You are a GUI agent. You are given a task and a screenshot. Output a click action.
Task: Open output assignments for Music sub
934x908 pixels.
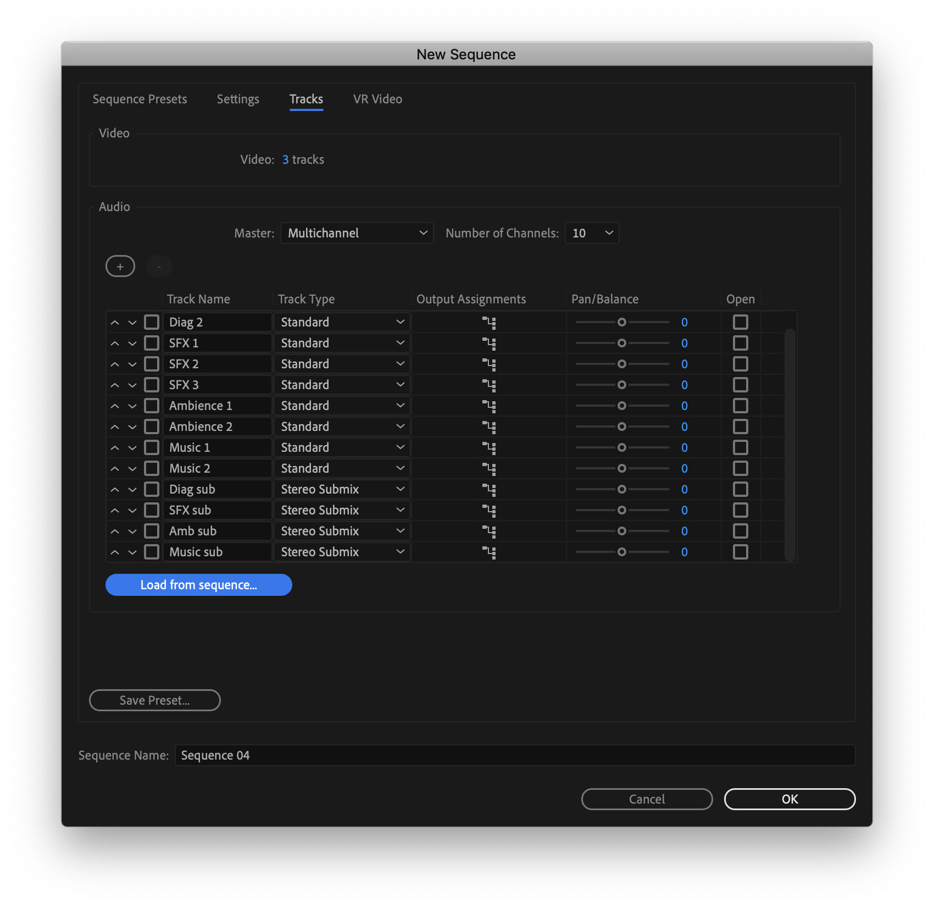[x=489, y=551]
